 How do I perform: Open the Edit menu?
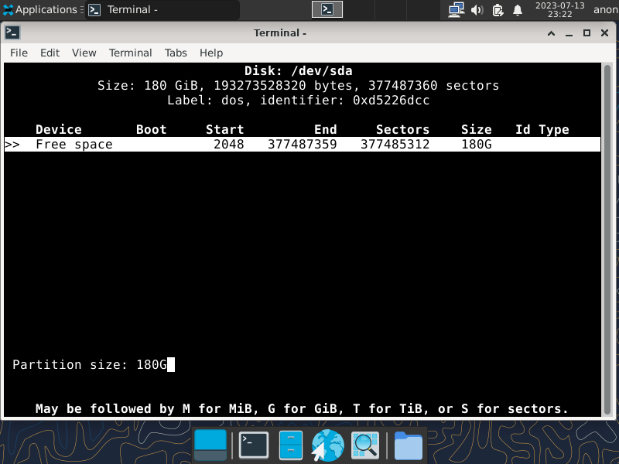(50, 53)
